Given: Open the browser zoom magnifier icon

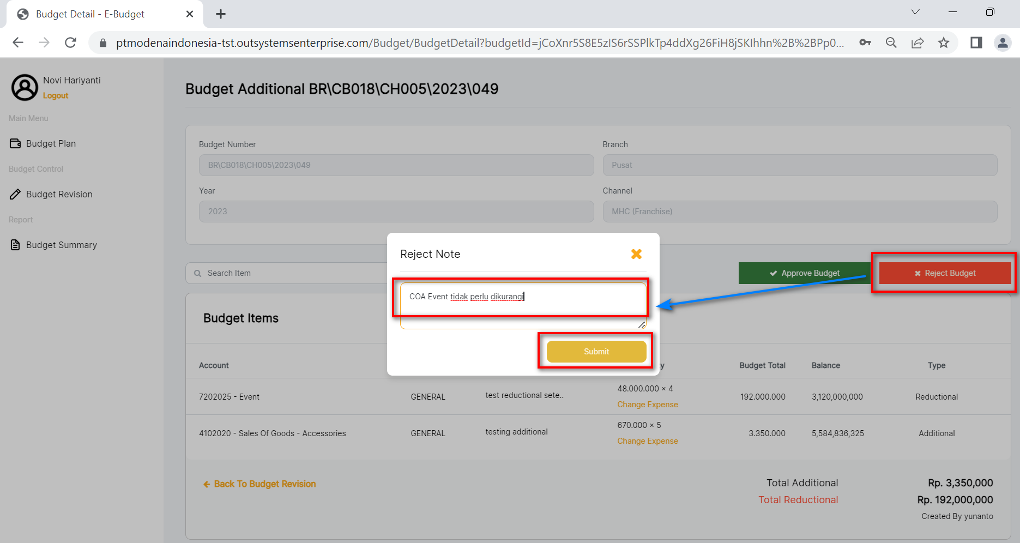Looking at the screenshot, I should point(891,43).
